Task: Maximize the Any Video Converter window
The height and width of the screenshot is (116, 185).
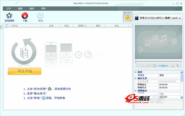Action: 177,3
